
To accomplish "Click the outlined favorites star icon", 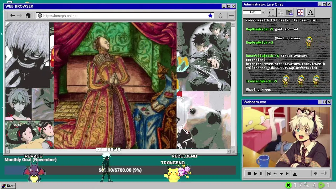I will (220, 15).
